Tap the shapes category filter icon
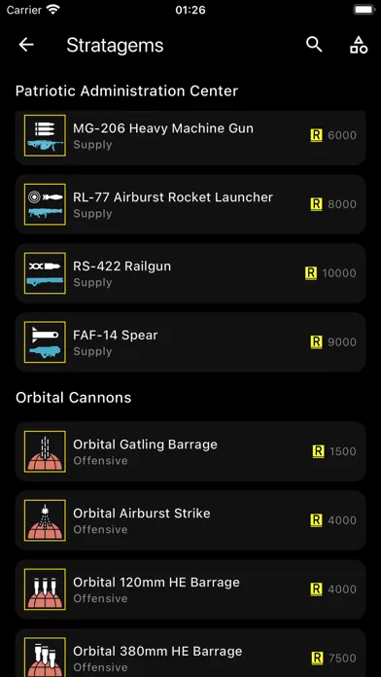Viewport: 381px width, 677px height. click(359, 45)
